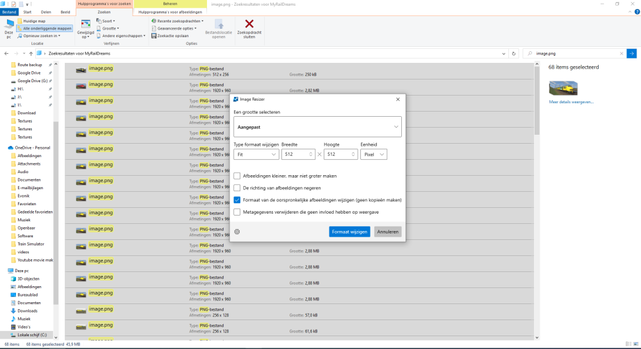Open the Aangepast size dropdown
Screen dimensions: 641x349
(x=317, y=127)
